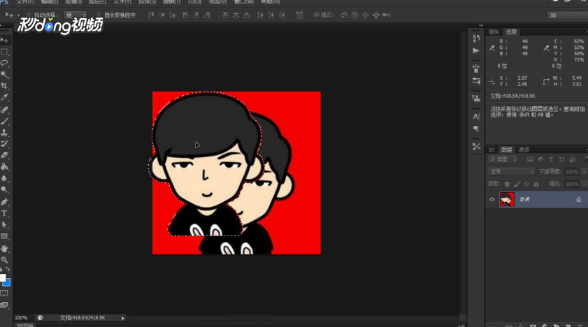Click the blue background color swatch
Screen dimensions: 588x327
click(7, 282)
